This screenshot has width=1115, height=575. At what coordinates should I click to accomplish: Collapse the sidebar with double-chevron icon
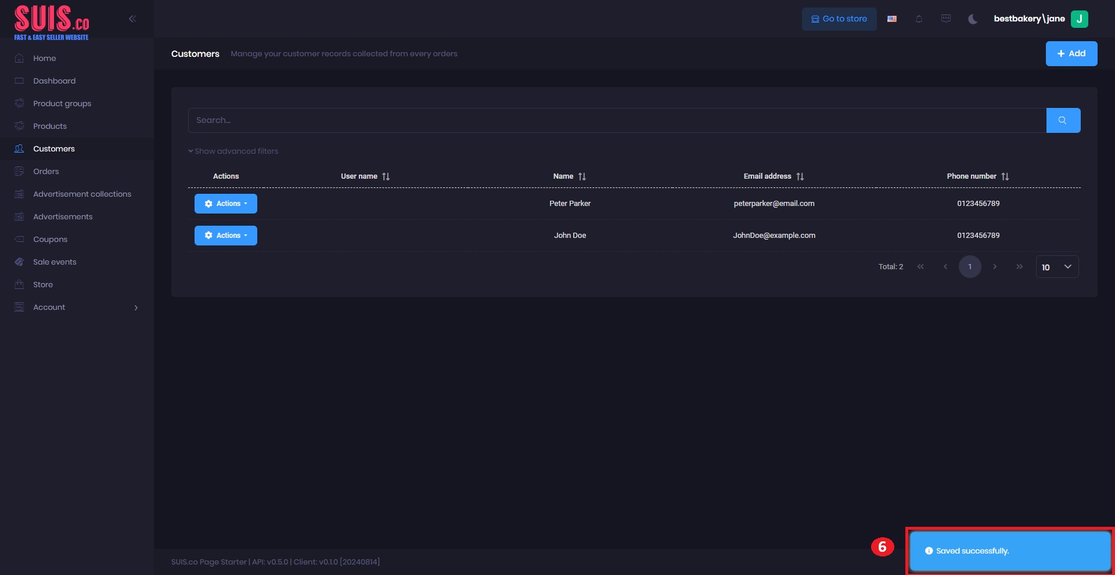point(132,19)
